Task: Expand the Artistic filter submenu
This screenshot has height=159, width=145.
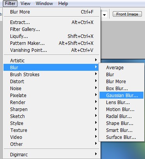Action: [x=51, y=60]
